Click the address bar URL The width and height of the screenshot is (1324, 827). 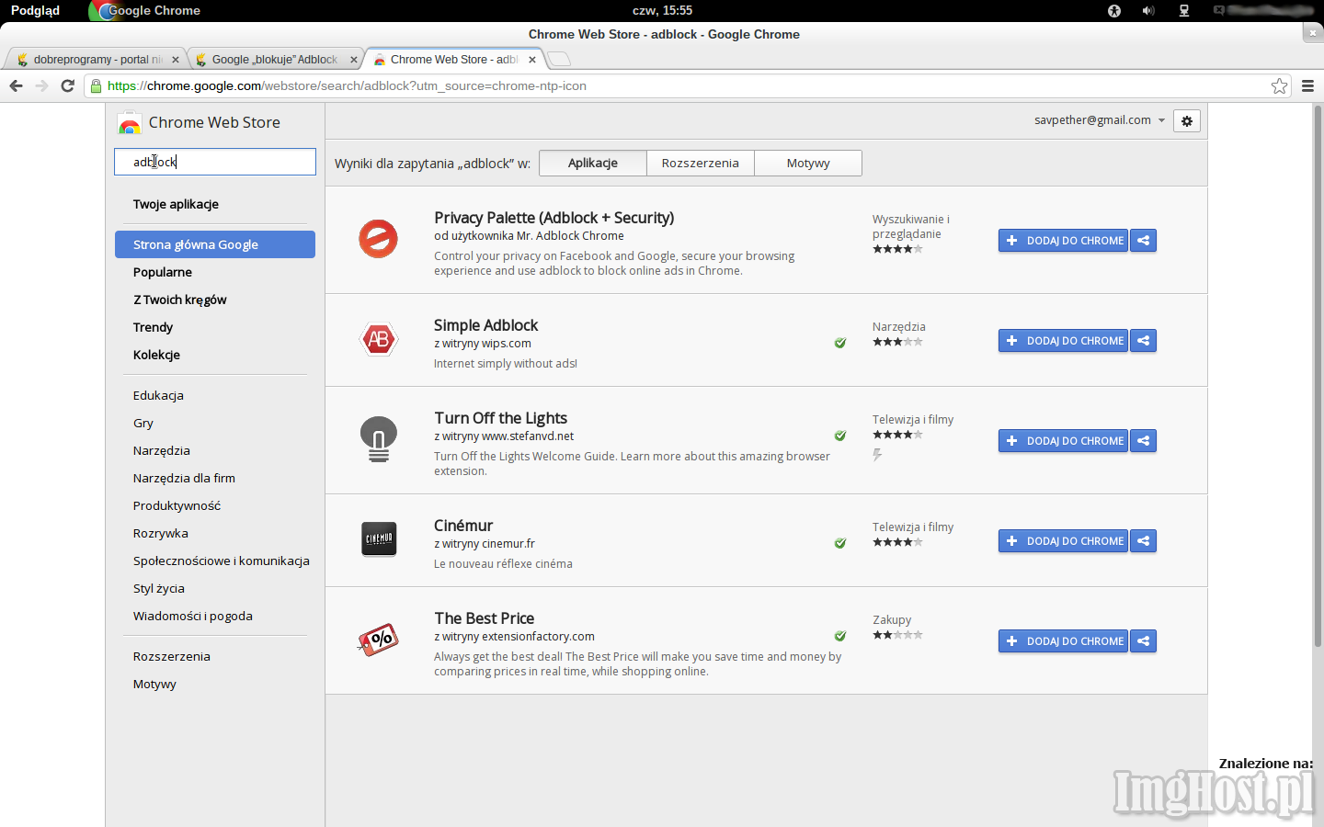tap(347, 85)
